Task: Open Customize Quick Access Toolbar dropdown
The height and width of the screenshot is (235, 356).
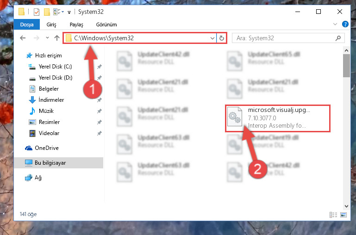Action: (x=69, y=12)
